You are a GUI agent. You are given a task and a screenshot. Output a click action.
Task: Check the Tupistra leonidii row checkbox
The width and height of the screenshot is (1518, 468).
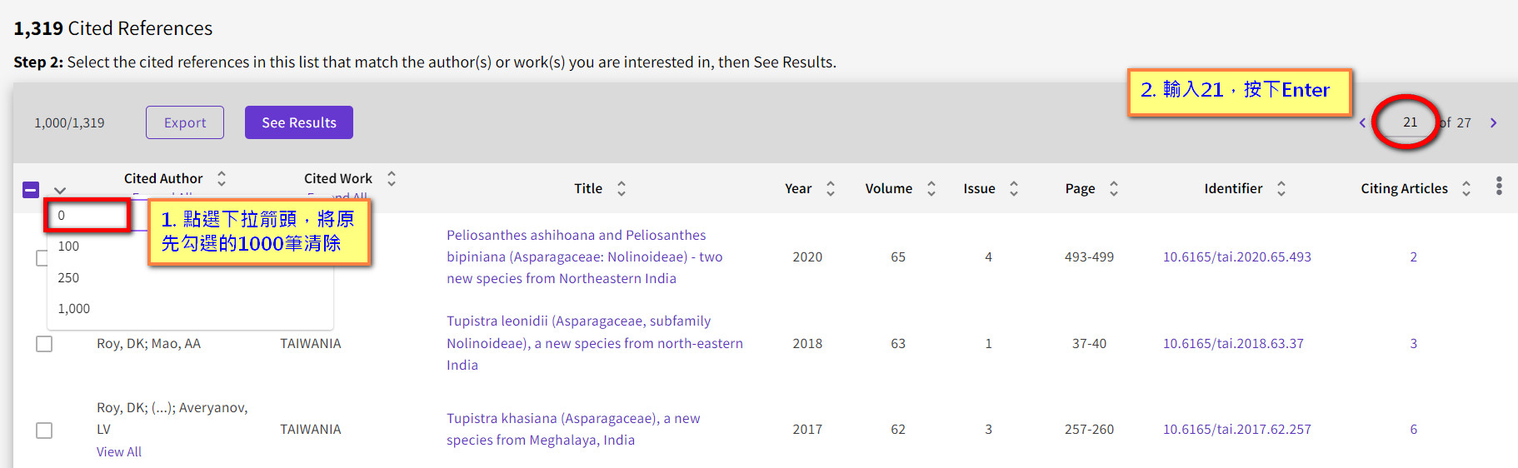pyautogui.click(x=44, y=344)
